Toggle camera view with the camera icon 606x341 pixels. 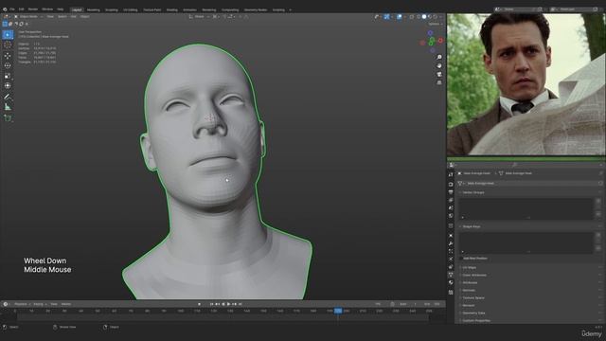pos(439,74)
